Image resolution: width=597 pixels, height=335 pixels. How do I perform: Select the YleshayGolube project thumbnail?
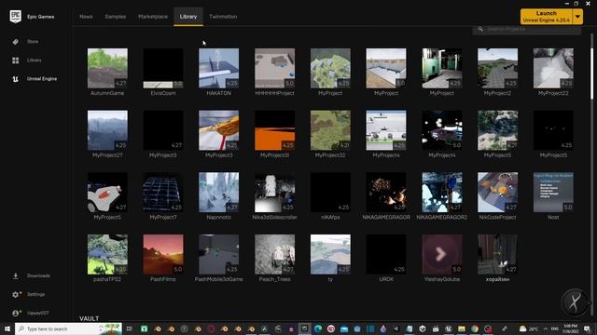(x=441, y=254)
